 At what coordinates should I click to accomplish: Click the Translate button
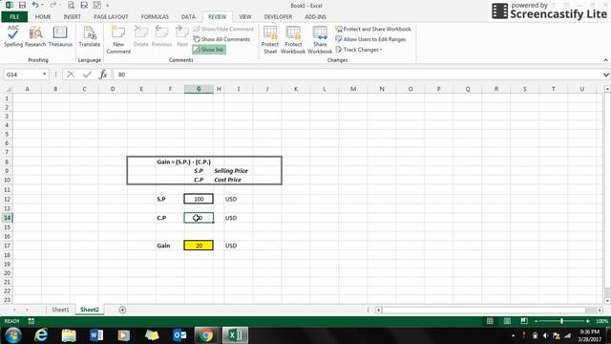tap(89, 36)
